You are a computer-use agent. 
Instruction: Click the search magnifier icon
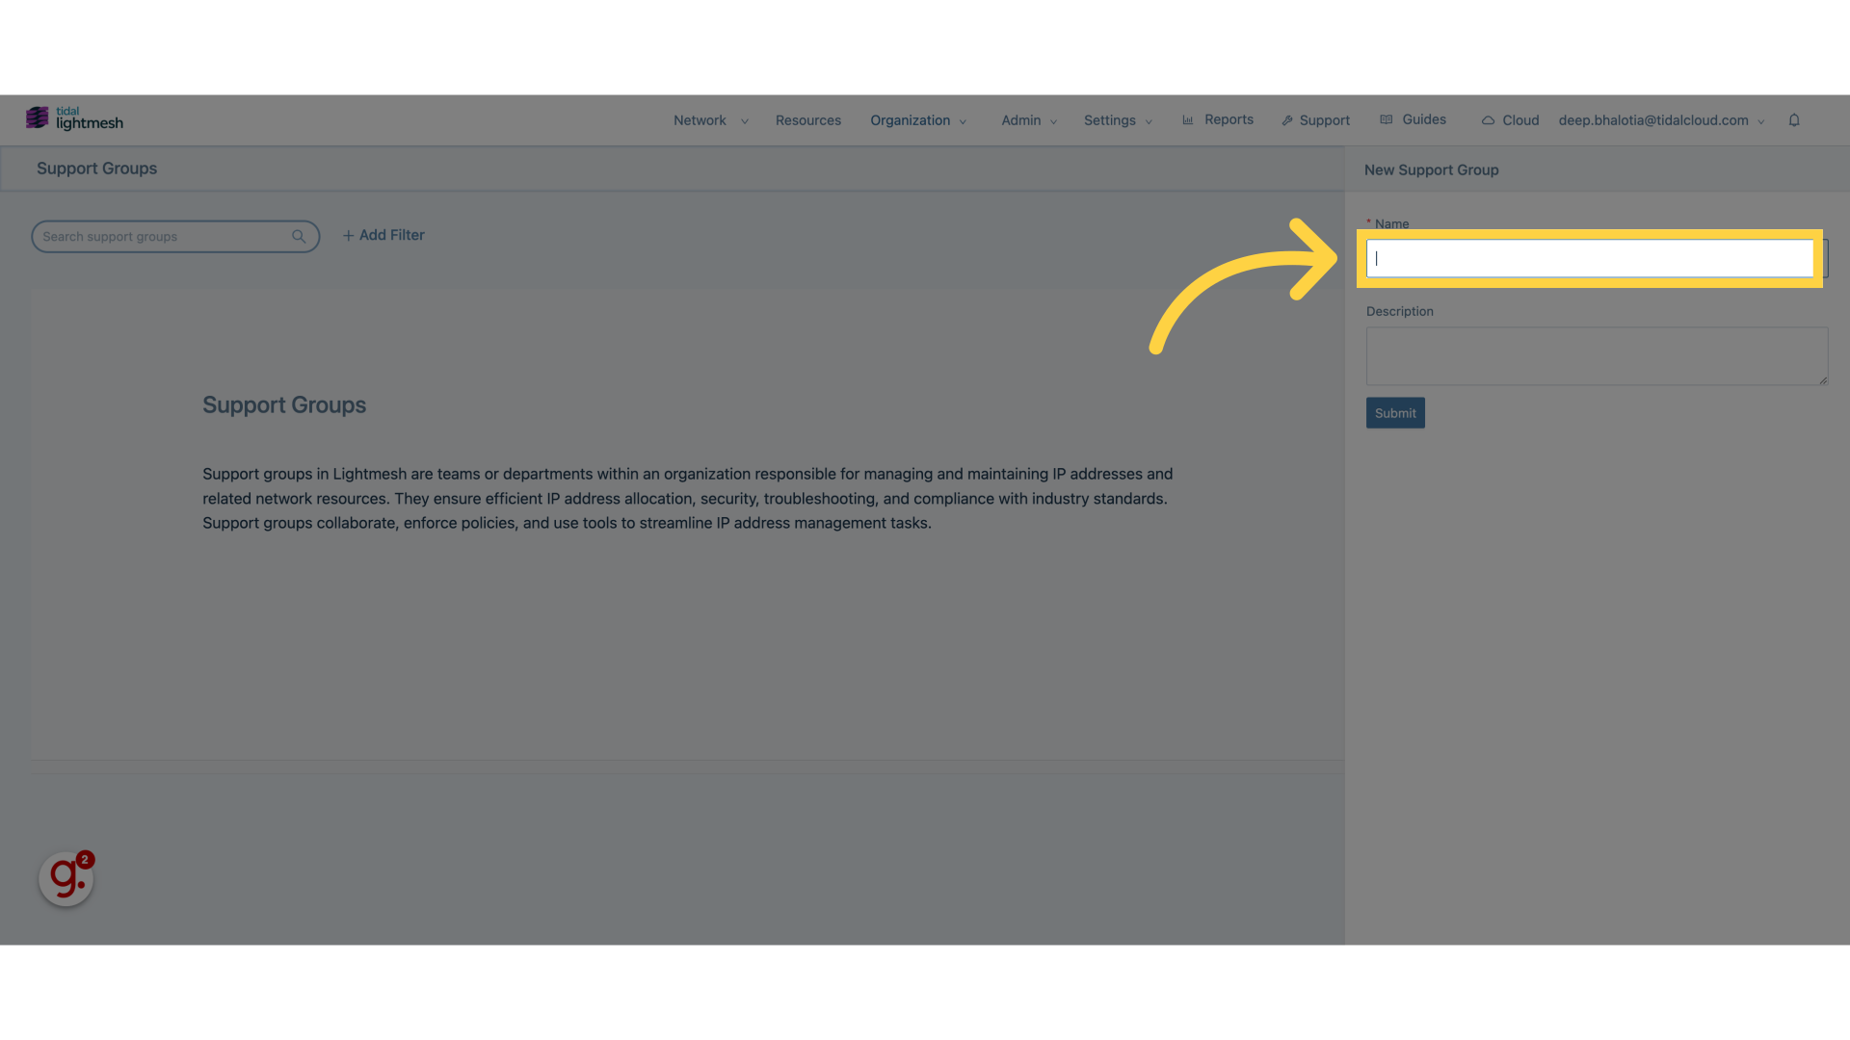point(298,236)
